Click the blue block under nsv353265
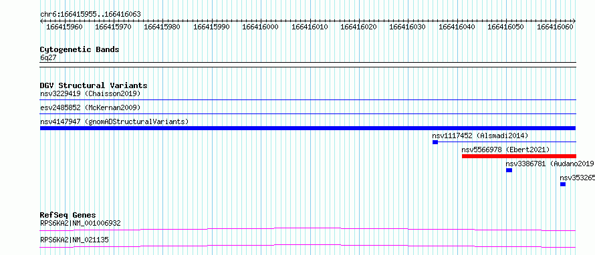Screen dimensions: 595x255 coord(563,184)
